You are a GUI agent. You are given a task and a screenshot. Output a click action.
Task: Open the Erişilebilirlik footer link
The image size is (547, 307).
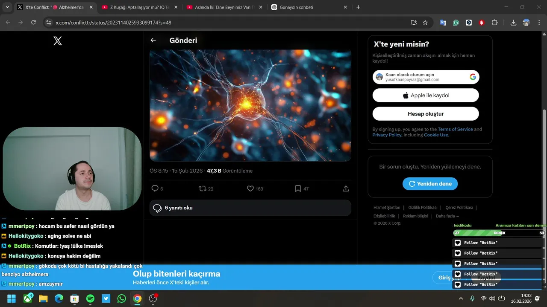(384, 216)
